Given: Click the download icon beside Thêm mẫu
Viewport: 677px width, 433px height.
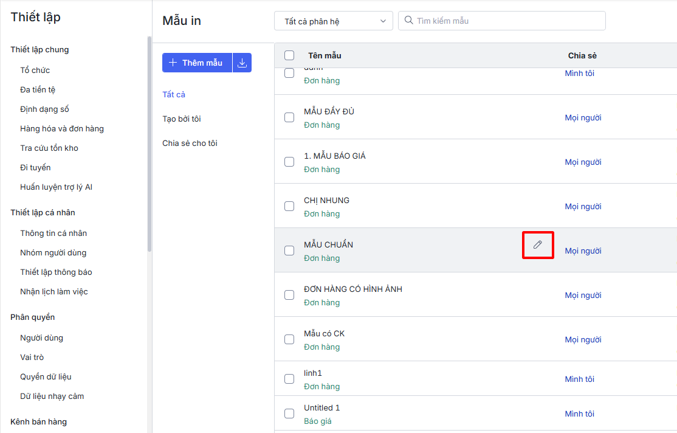Looking at the screenshot, I should (x=242, y=63).
